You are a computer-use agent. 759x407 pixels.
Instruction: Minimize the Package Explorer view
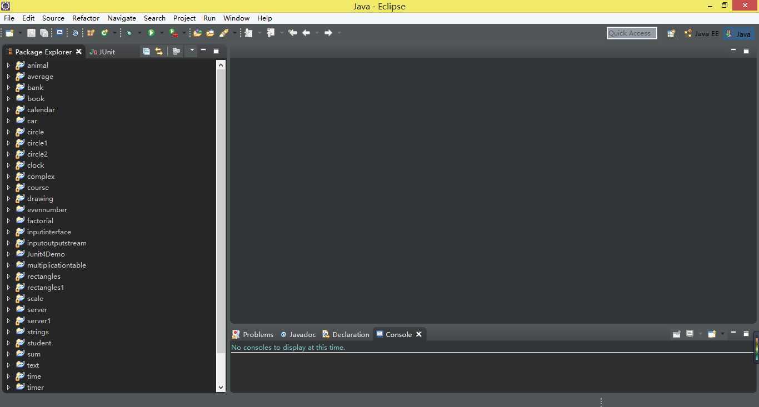[203, 51]
